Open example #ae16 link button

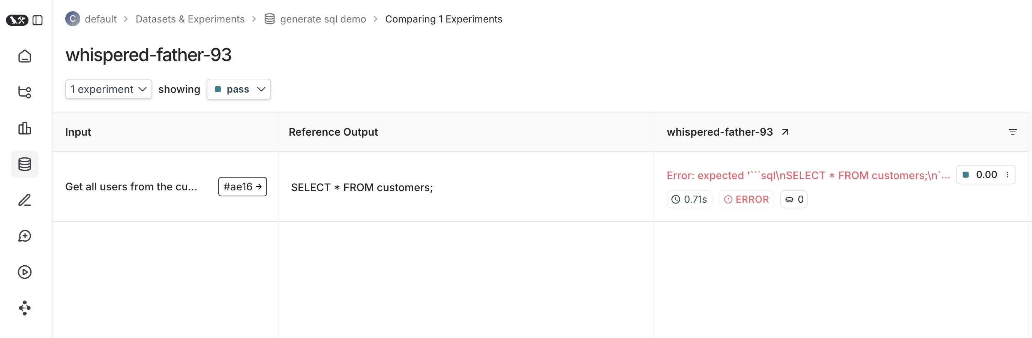pyautogui.click(x=242, y=187)
